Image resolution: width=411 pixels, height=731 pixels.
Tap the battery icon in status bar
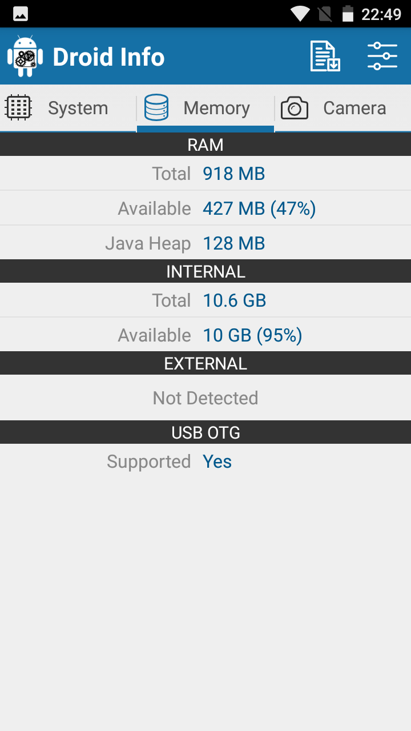tap(348, 14)
